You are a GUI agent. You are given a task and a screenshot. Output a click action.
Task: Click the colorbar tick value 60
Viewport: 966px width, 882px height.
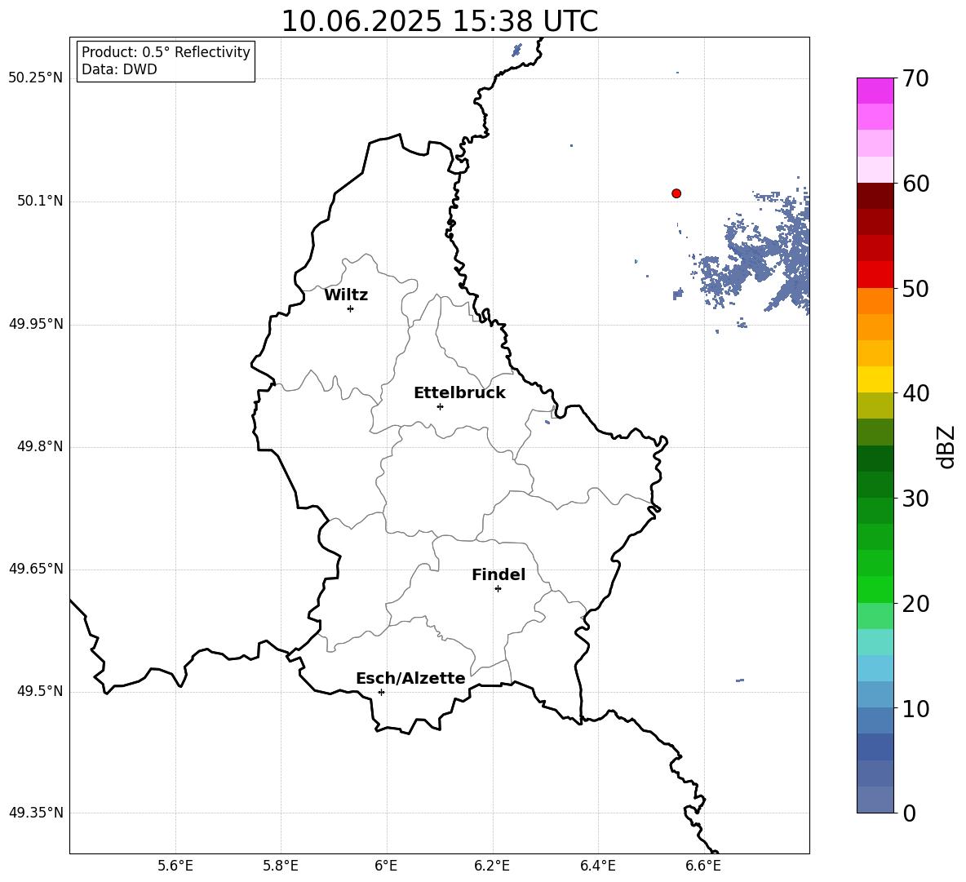pyautogui.click(x=915, y=184)
